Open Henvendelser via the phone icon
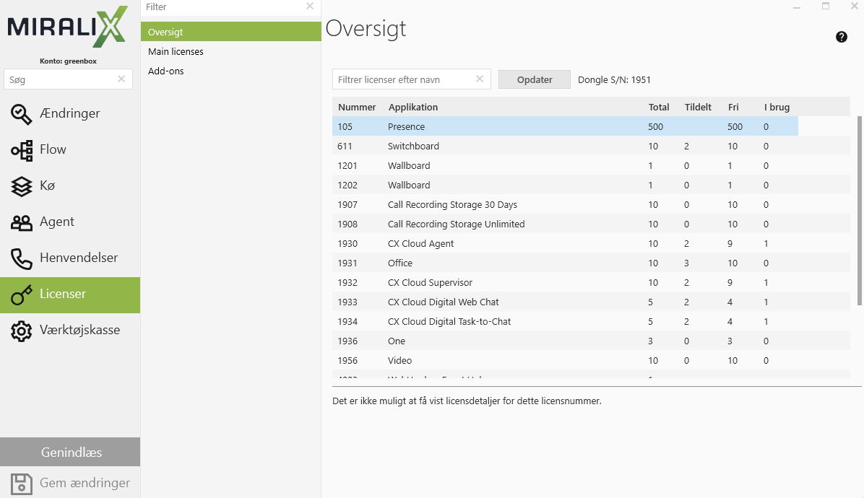 pyautogui.click(x=22, y=258)
